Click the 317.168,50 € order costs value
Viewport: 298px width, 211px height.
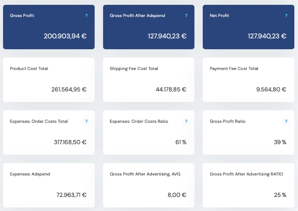70,142
